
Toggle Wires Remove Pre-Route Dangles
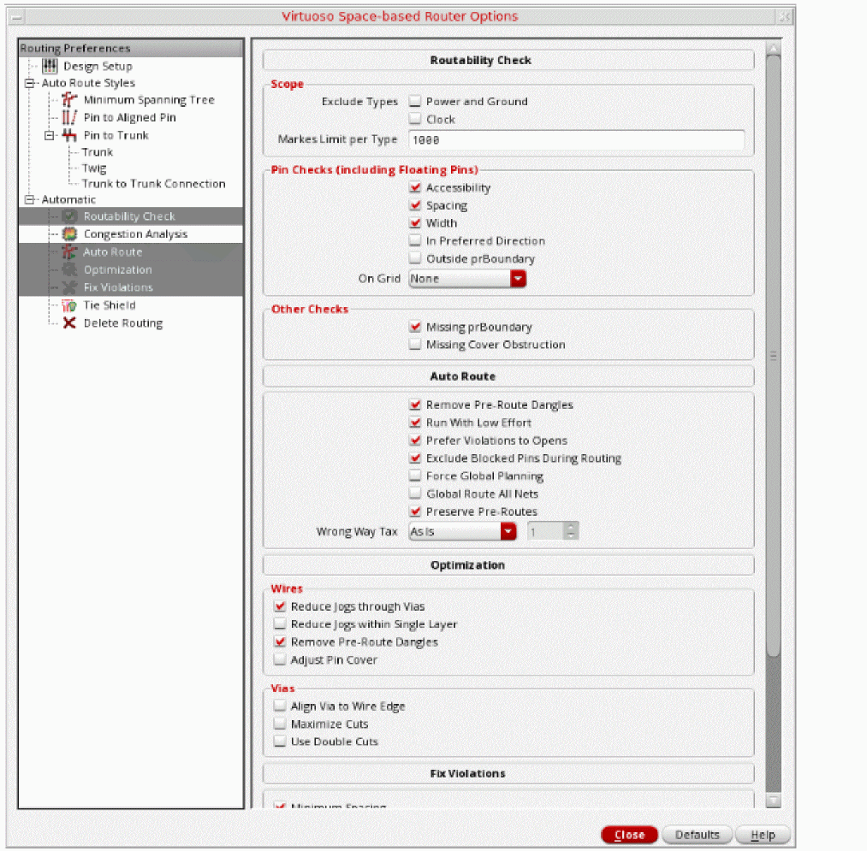280,642
